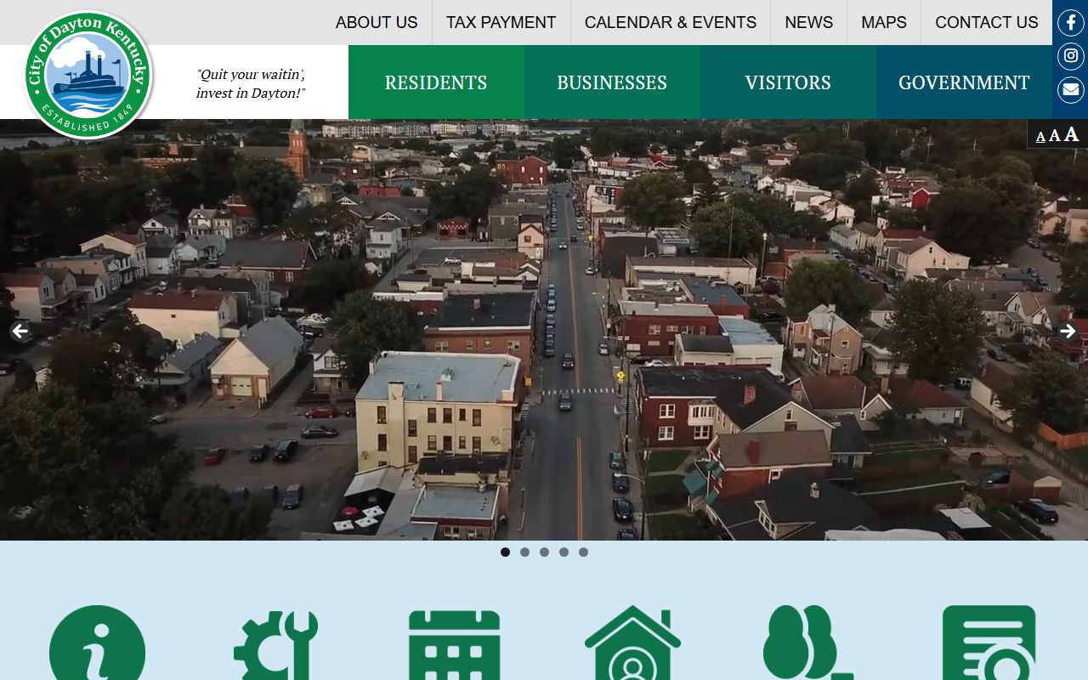Open the Tax Payment link
This screenshot has width=1088, height=680.
[501, 22]
